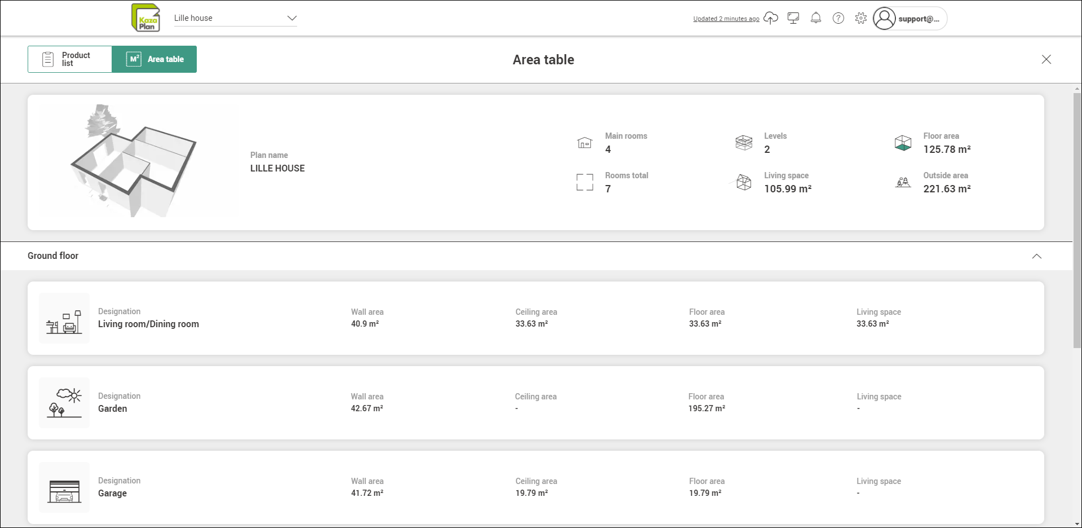This screenshot has width=1082, height=528.
Task: Close the Area table panel
Action: coord(1046,59)
